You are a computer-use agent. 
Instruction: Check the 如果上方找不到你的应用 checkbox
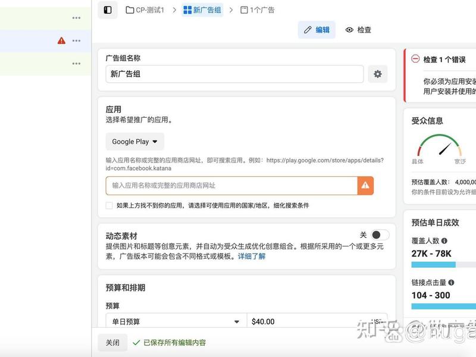(109, 205)
